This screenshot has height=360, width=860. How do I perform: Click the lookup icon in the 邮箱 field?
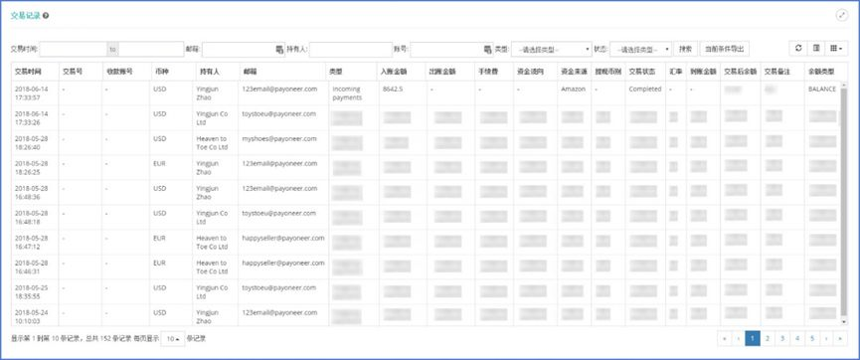[278, 50]
